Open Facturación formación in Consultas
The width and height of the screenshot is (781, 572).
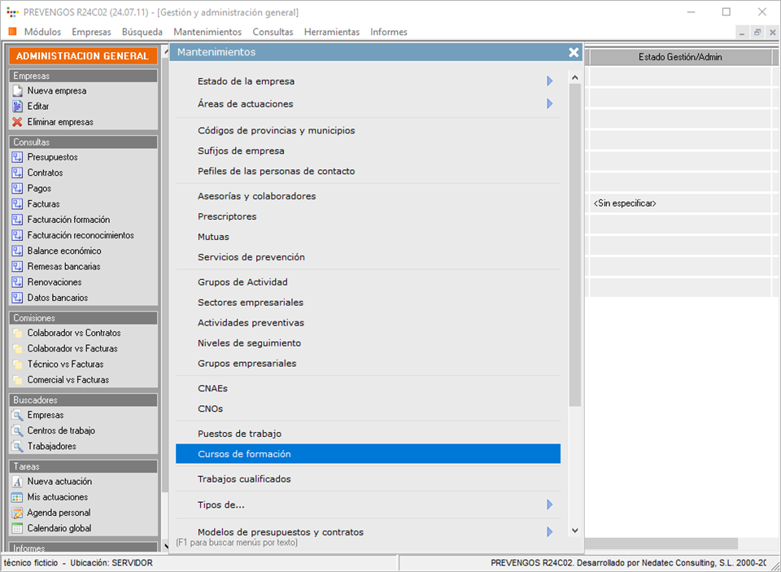tap(68, 220)
